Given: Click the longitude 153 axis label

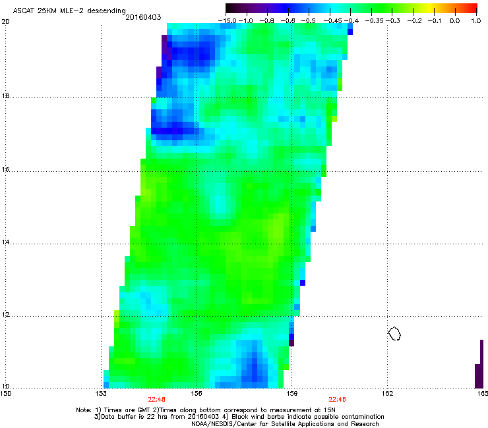Looking at the screenshot, I should [x=101, y=394].
